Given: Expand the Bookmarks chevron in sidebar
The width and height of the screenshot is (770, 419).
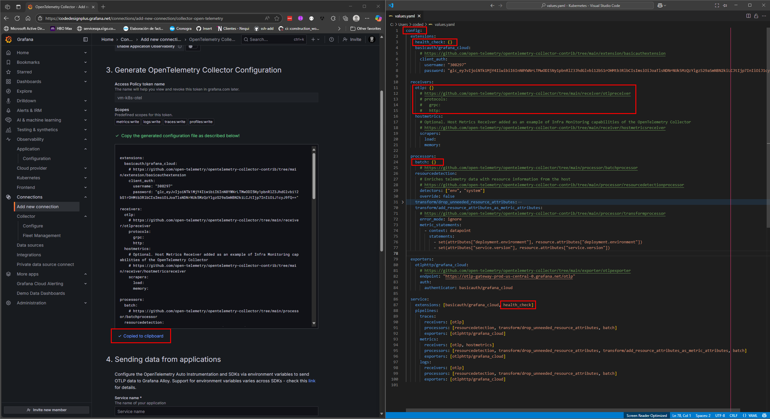Looking at the screenshot, I should pyautogui.click(x=86, y=62).
